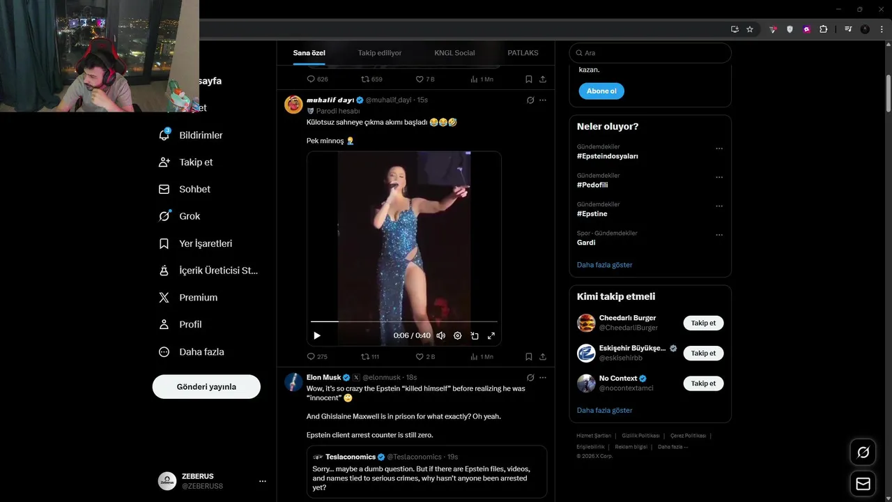Viewport: 892px width, 502px height.
Task: Open options for #Pedofili trend
Action: coord(719,177)
